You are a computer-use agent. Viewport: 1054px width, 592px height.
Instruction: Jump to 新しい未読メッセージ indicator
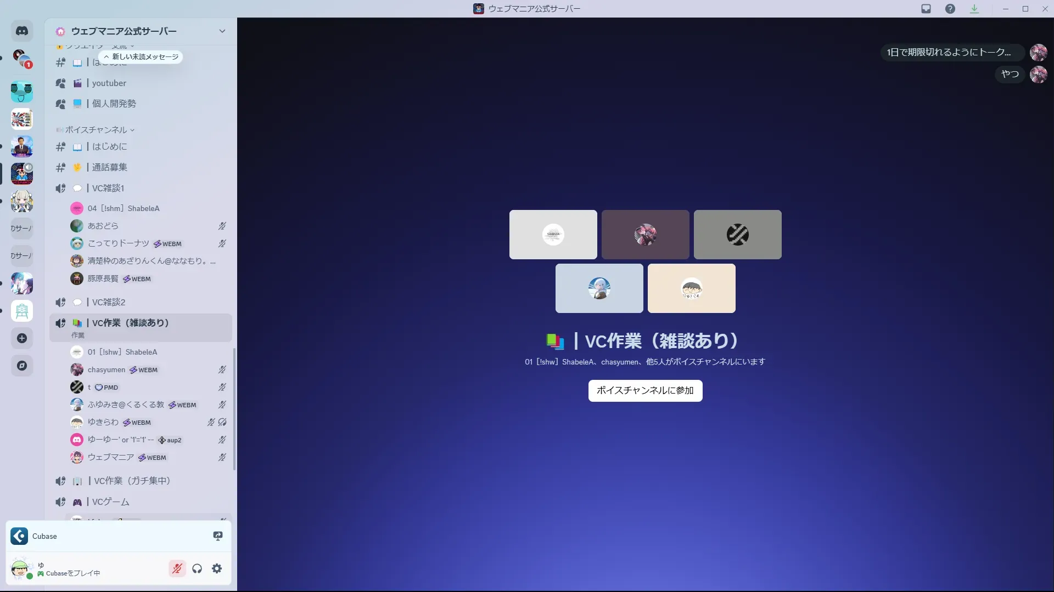(141, 57)
